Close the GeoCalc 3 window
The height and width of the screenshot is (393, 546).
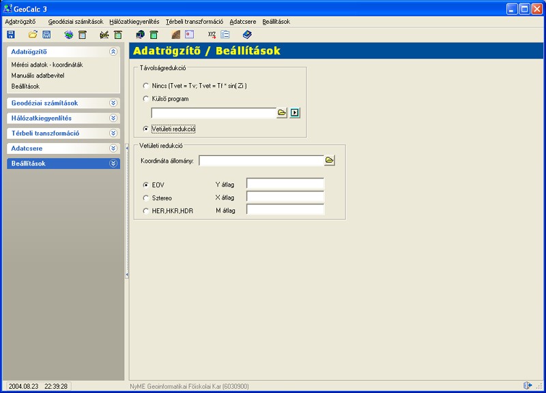(537, 9)
